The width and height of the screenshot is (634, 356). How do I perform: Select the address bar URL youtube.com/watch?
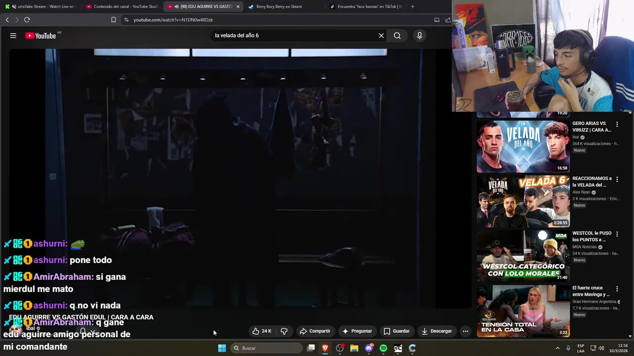click(x=173, y=20)
